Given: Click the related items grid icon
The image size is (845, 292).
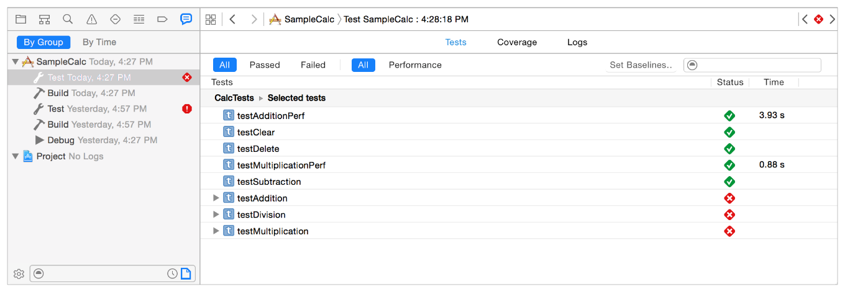Looking at the screenshot, I should pyautogui.click(x=211, y=19).
